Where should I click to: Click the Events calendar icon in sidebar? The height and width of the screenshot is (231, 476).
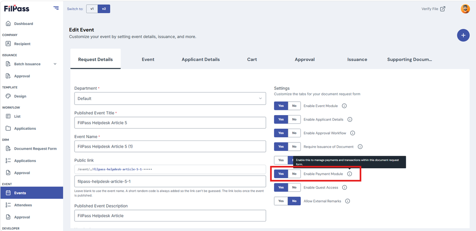pos(8,193)
